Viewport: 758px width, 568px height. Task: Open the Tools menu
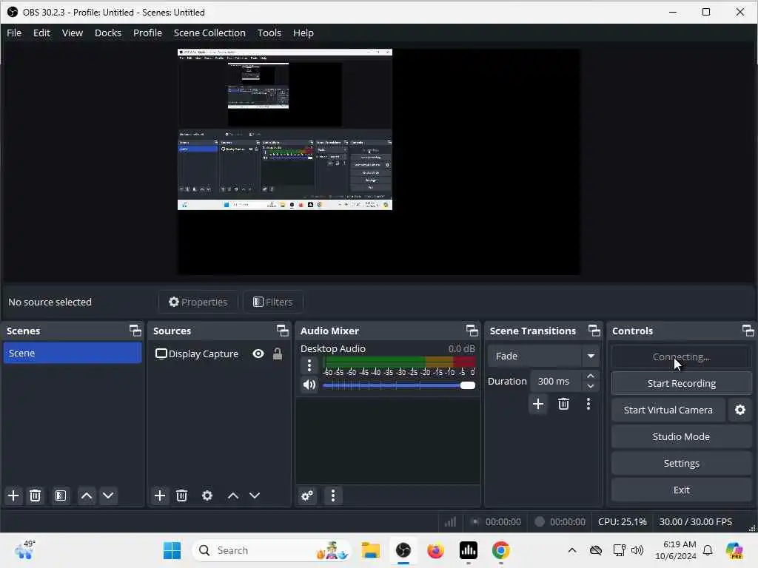pyautogui.click(x=269, y=33)
